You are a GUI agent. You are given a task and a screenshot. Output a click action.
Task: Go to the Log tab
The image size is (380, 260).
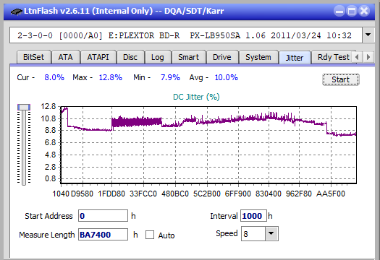[158, 57]
